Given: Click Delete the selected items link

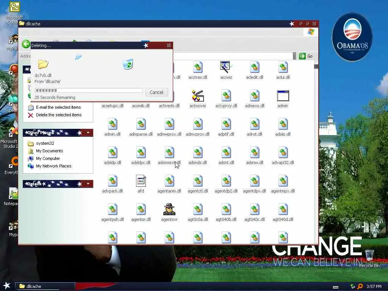Looking at the screenshot, I should coord(55,115).
